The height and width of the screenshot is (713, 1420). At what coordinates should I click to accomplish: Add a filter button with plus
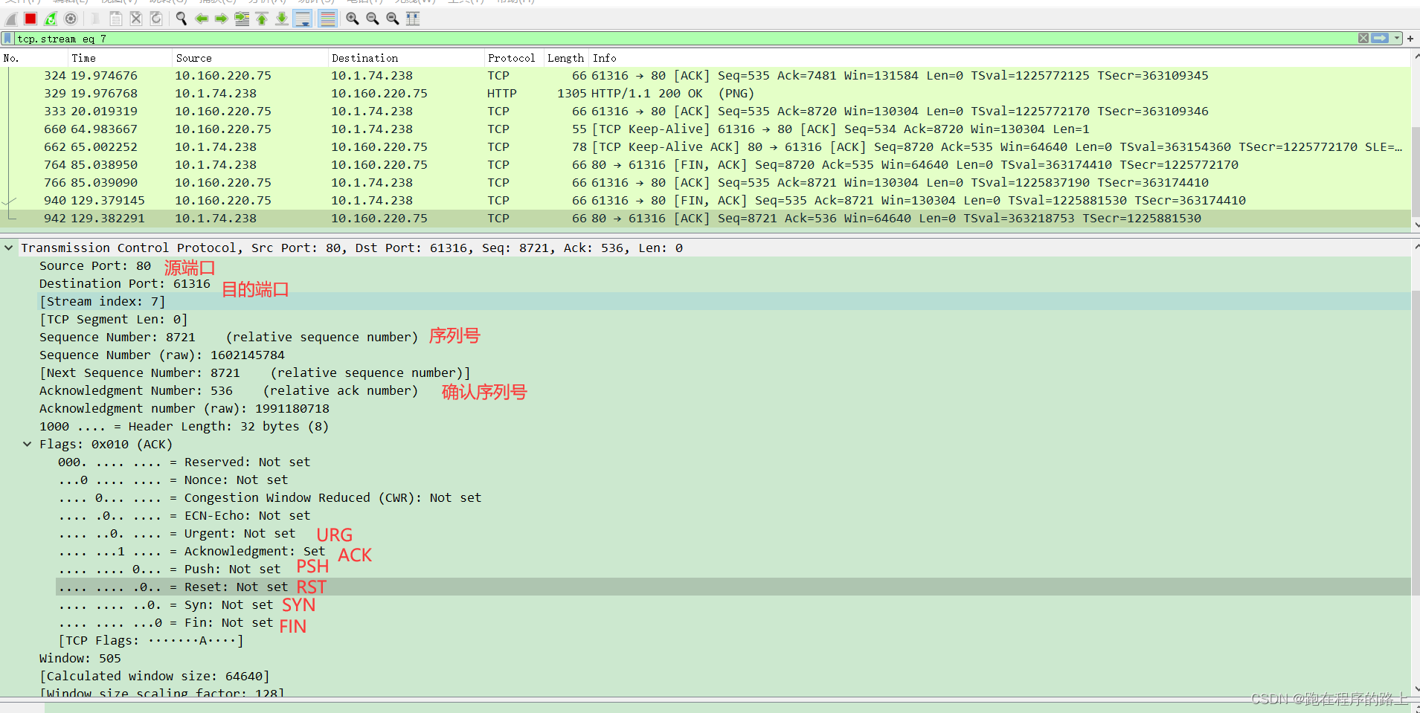pyautogui.click(x=1410, y=38)
